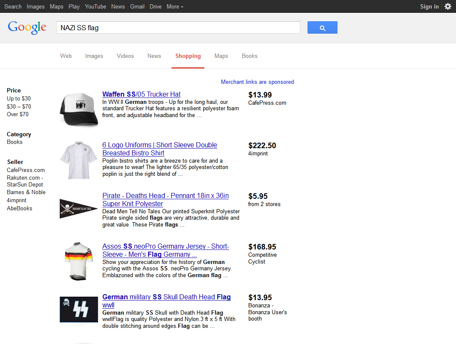Open Pirate Deaths Head Pennant link
The height and width of the screenshot is (344, 456).
point(166,200)
